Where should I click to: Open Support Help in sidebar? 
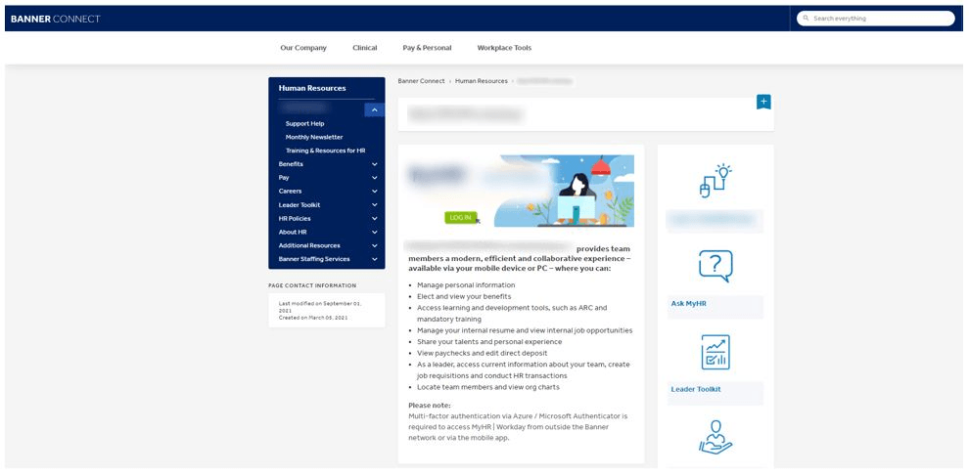point(304,123)
